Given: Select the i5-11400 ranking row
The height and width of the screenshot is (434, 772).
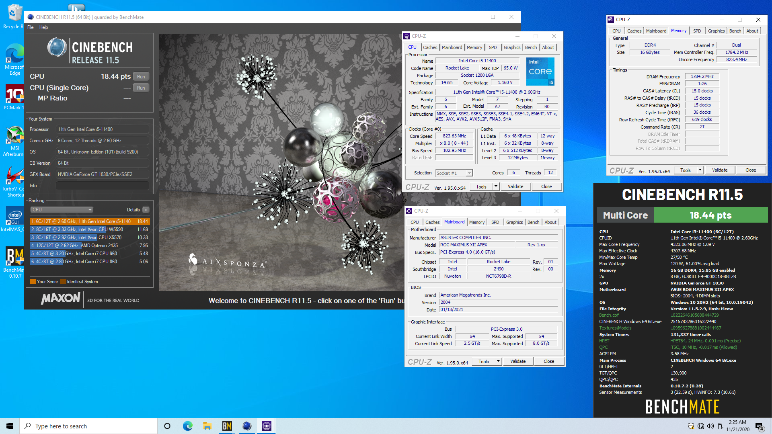Looking at the screenshot, I should (x=89, y=221).
